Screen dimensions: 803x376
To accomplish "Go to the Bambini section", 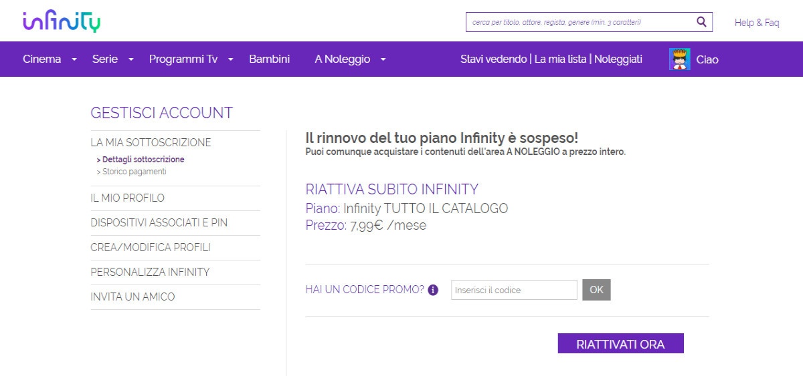I will tap(269, 59).
